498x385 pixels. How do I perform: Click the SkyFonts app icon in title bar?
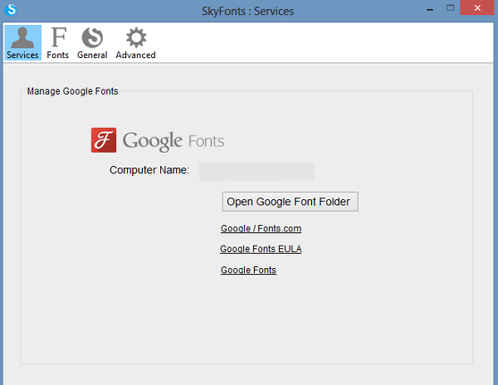[12, 11]
